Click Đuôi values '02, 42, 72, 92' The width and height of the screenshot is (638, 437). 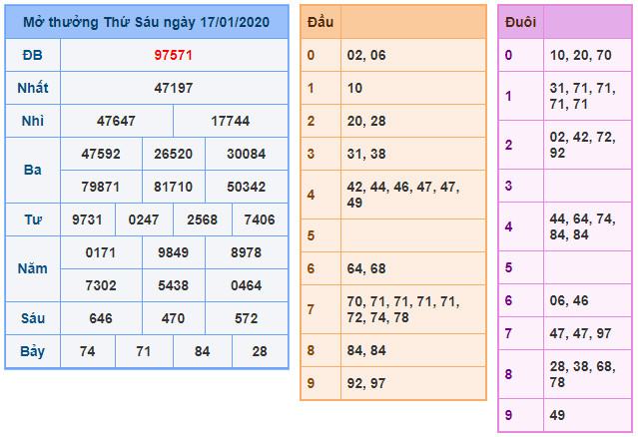pyautogui.click(x=583, y=145)
